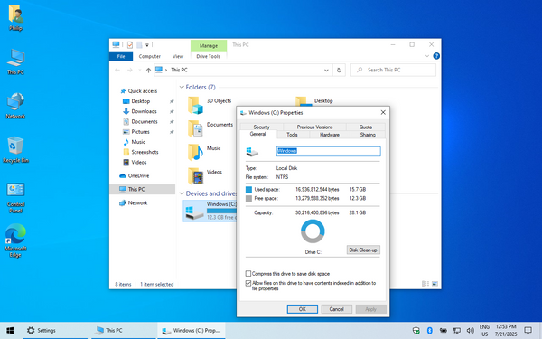Click the Bluetooth tray icon
The width and height of the screenshot is (542, 339).
pyautogui.click(x=430, y=330)
